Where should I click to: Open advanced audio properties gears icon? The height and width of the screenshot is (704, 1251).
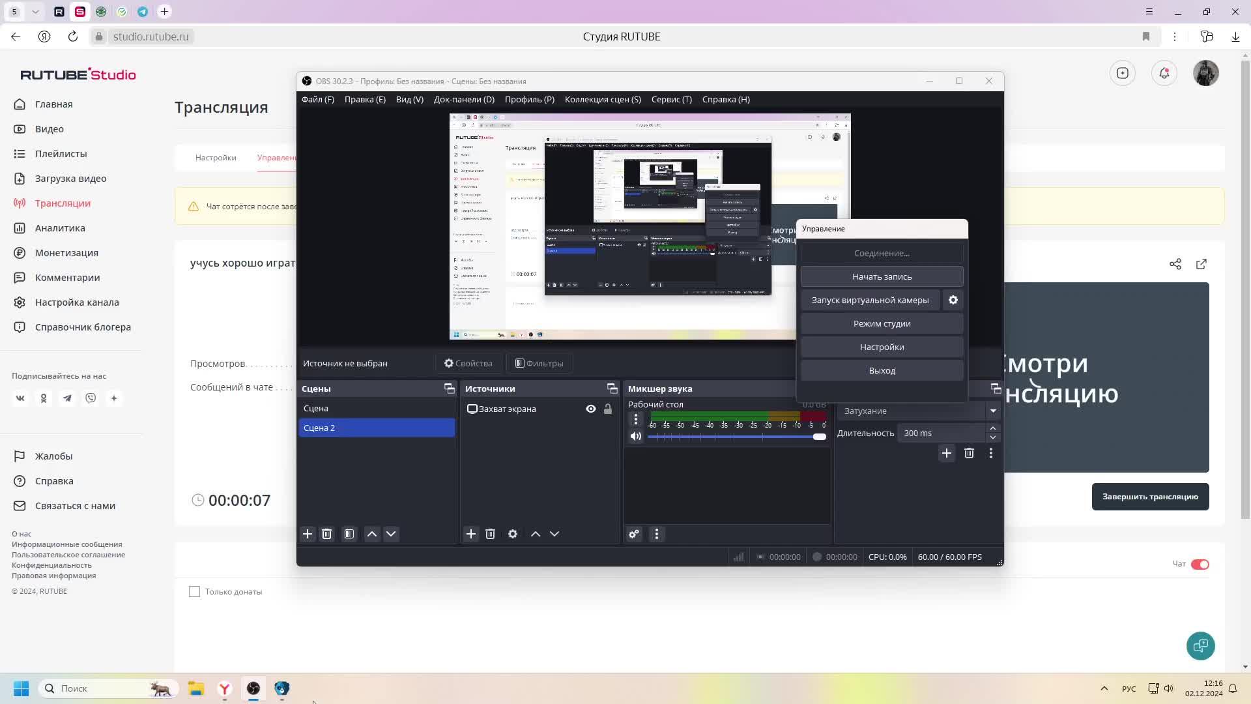click(x=634, y=534)
